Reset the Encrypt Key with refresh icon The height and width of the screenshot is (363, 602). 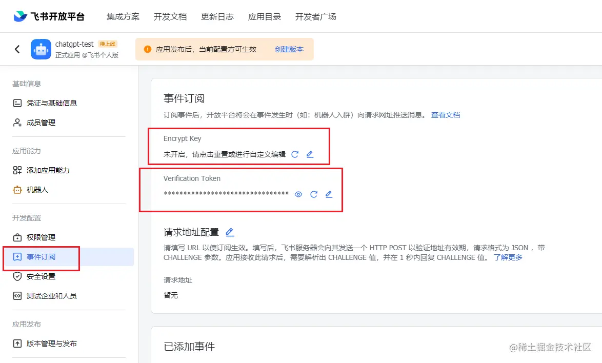[295, 154]
